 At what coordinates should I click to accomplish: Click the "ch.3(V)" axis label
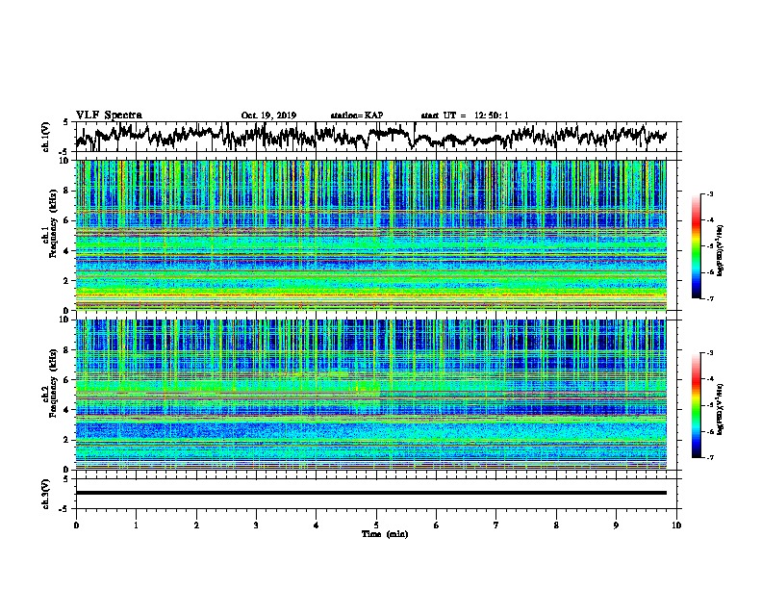pos(45,494)
